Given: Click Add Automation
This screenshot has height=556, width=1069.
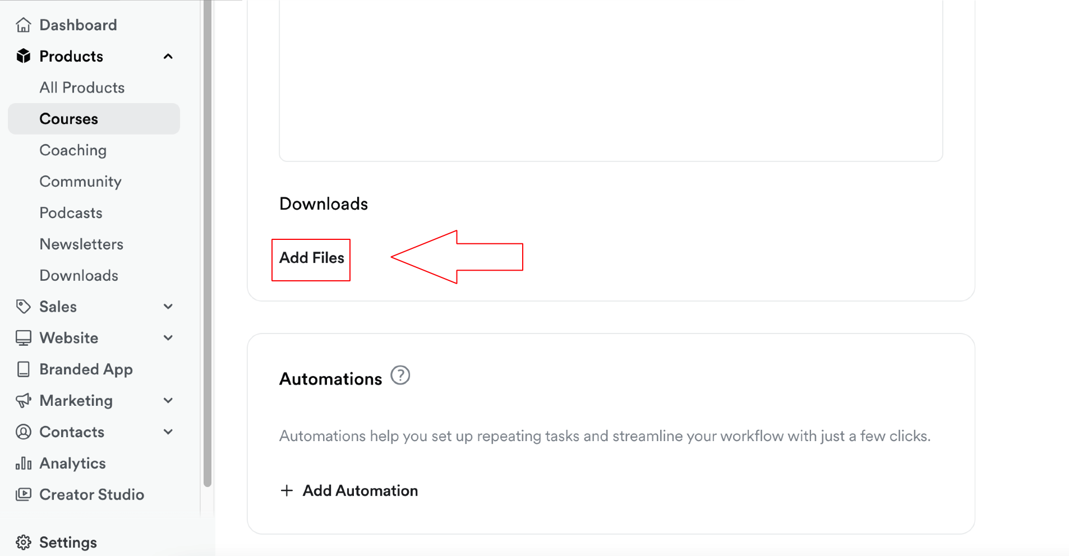Looking at the screenshot, I should pyautogui.click(x=349, y=491).
